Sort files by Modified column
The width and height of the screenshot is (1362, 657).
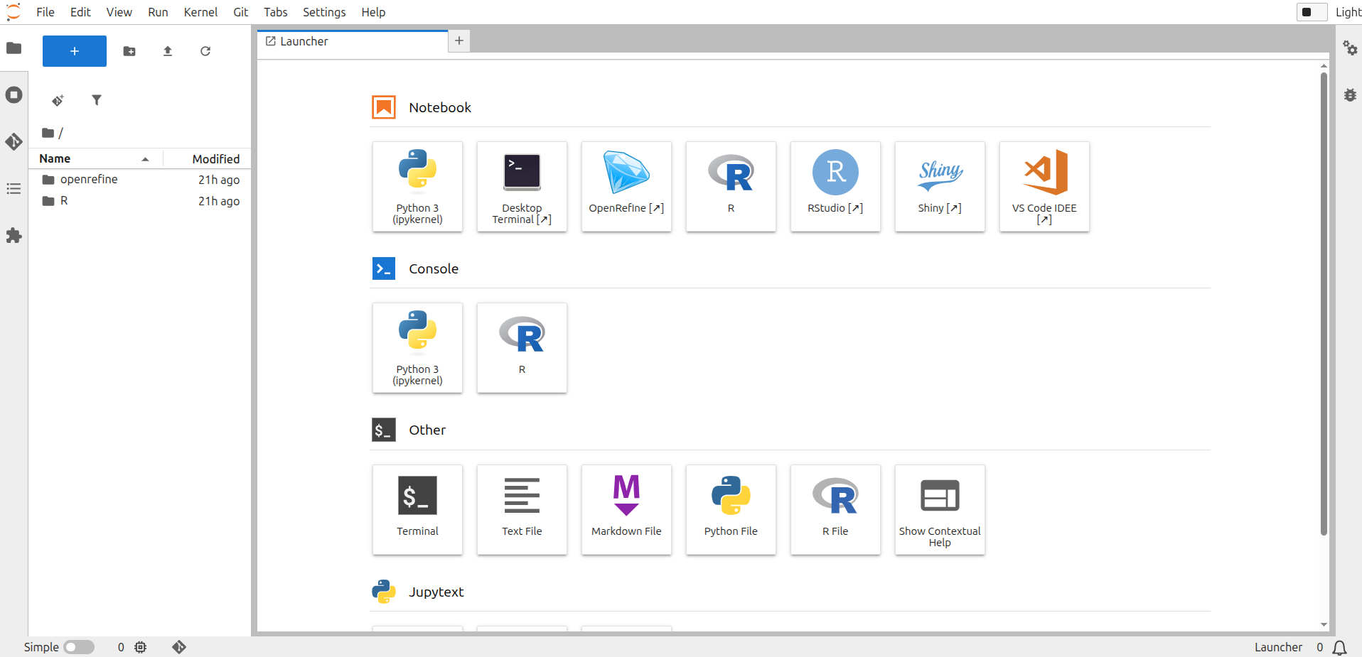[208, 158]
